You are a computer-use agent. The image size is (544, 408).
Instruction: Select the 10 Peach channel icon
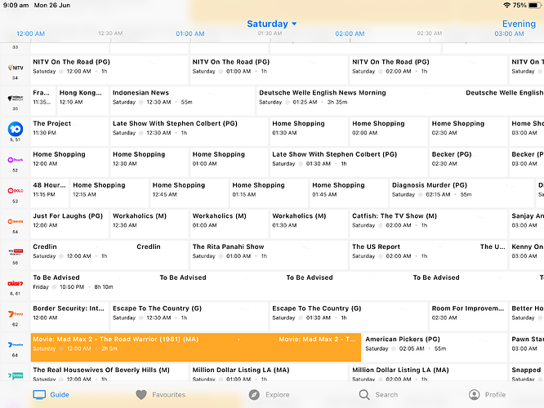tap(16, 160)
